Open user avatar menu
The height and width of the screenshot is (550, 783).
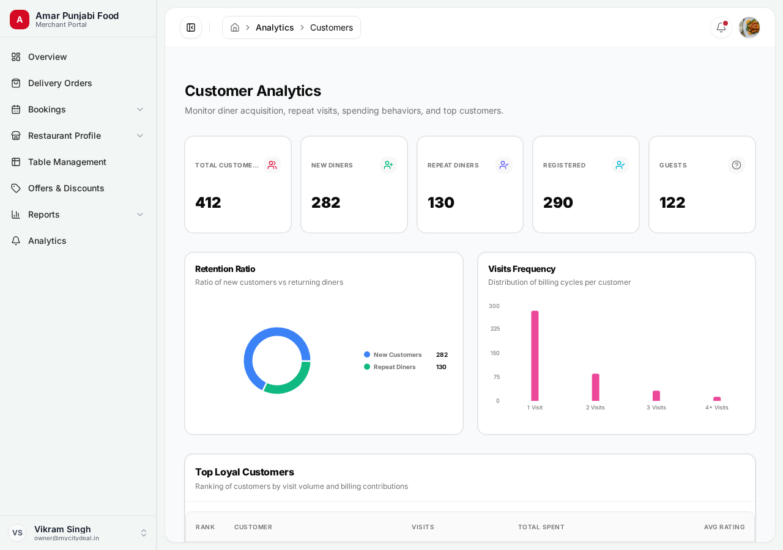[x=749, y=28]
